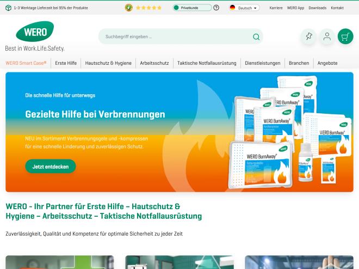Open Taktische Notfallausrüstung menu

pyautogui.click(x=207, y=63)
